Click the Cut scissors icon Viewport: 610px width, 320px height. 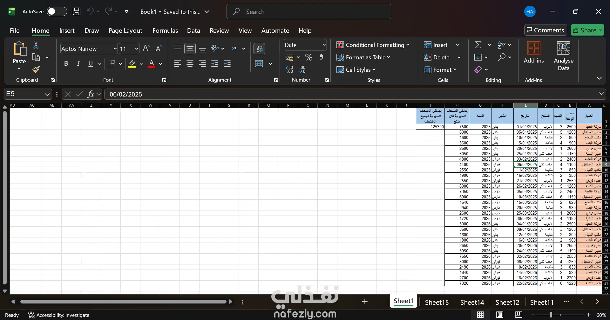[x=36, y=45]
